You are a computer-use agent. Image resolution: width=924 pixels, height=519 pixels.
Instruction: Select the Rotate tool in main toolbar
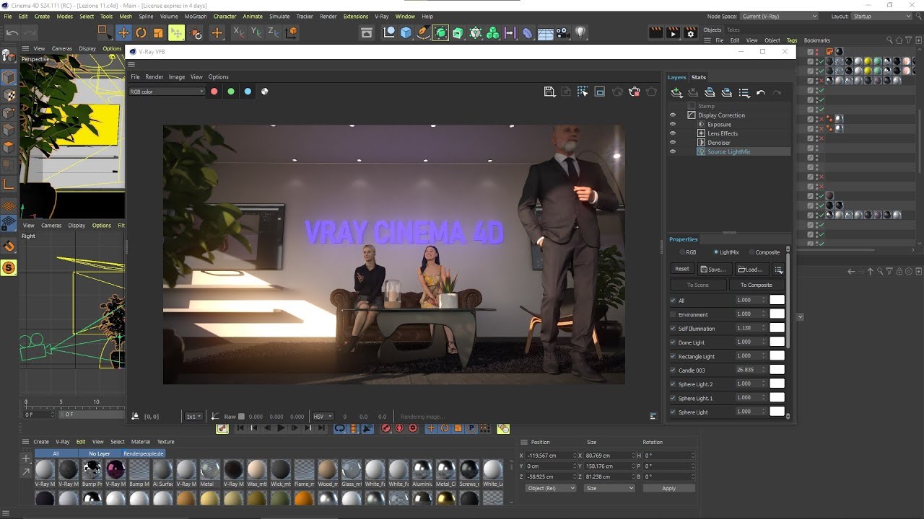[141, 32]
